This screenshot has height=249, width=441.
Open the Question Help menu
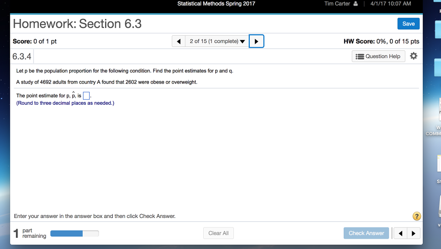pyautogui.click(x=379, y=56)
